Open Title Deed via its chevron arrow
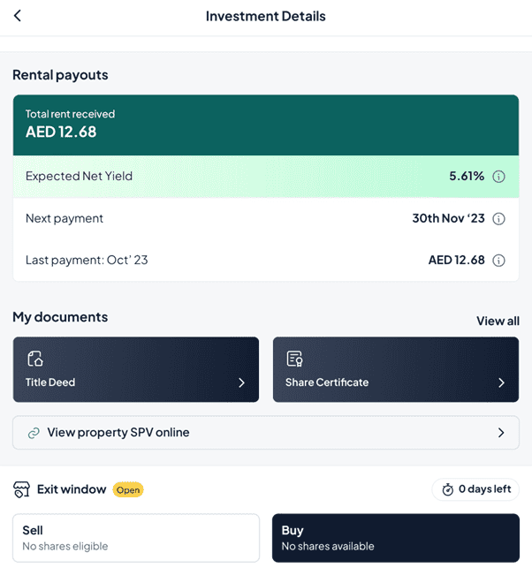 pyautogui.click(x=241, y=382)
